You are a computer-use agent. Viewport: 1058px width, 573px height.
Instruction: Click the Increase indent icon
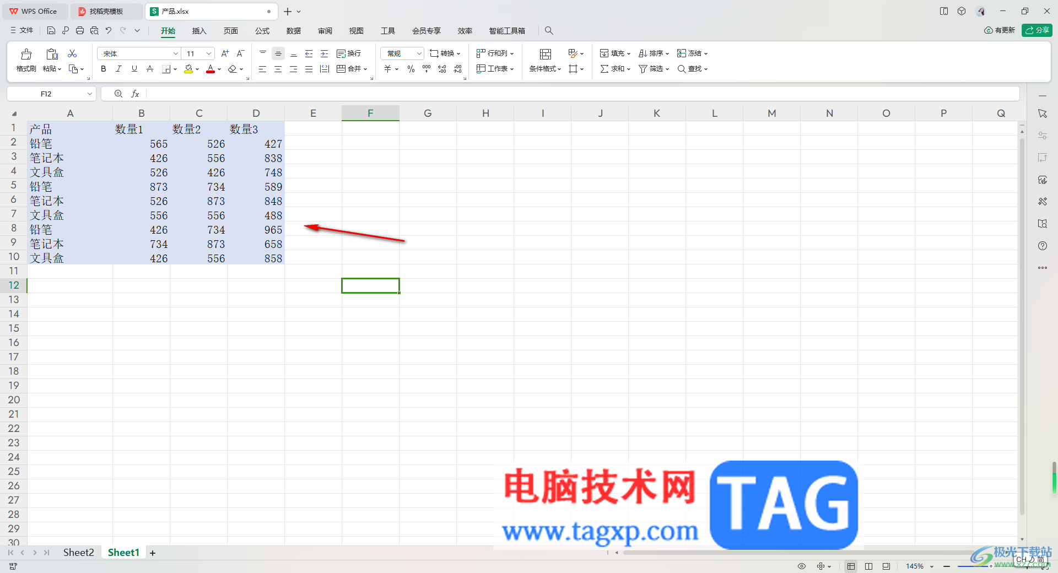point(325,53)
